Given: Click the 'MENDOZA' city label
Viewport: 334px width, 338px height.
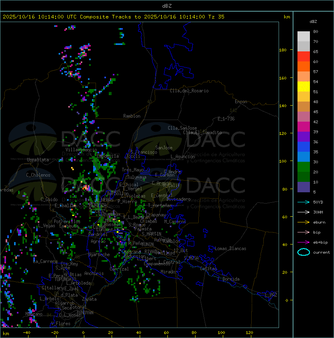Looking at the screenshot, I should tap(98, 205).
